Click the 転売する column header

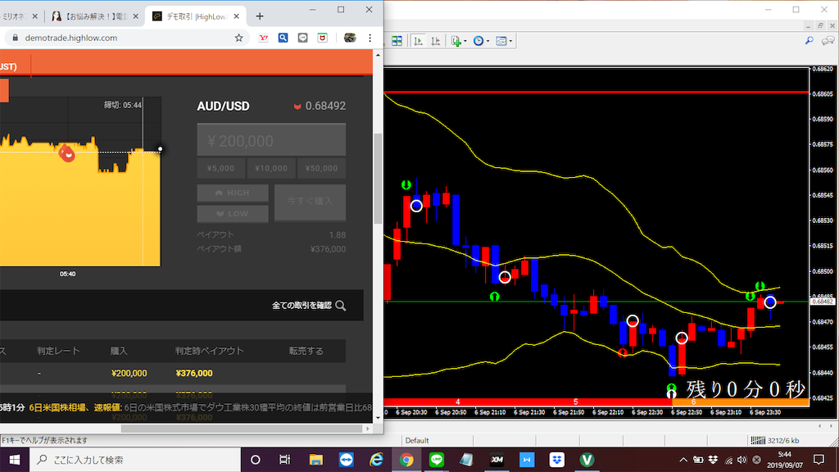tap(306, 351)
